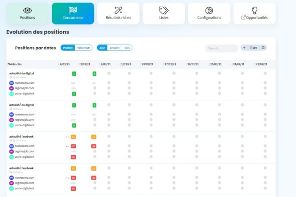This screenshot has height=197, width=296.
Task: Click the 24/02/21 column header
Action: click(x=238, y=64)
